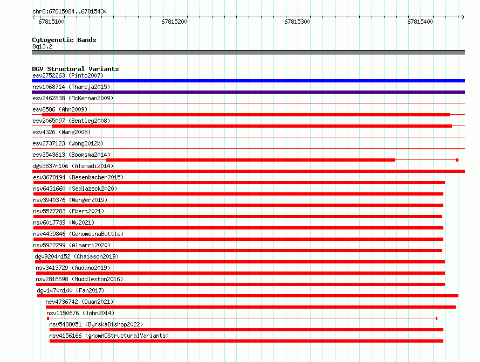Select the esv3678194 (Besenbacher2015) variant bar
The height and width of the screenshot is (362, 480).
pos(239,183)
